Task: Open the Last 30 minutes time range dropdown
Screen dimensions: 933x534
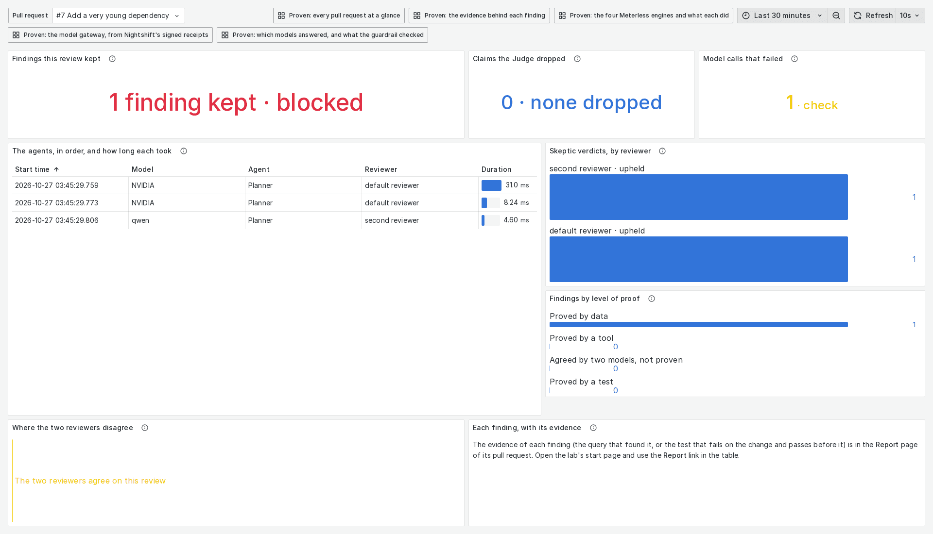Action: 782,16
